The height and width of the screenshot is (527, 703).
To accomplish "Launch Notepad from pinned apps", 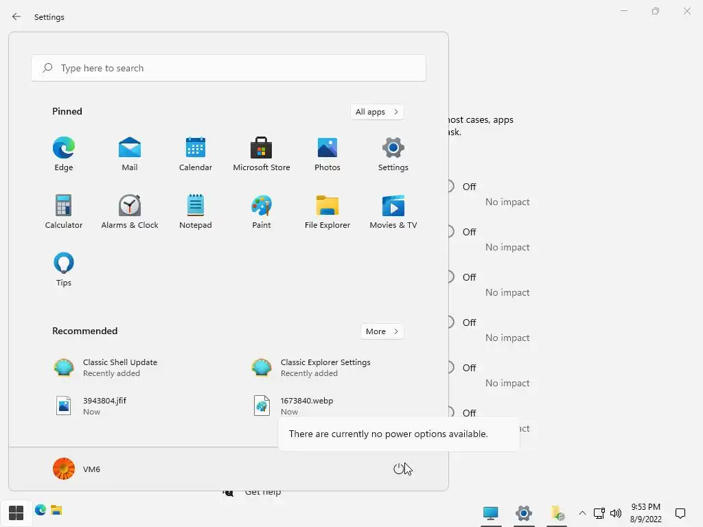I will tap(196, 212).
